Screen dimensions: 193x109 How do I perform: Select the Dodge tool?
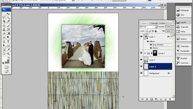(8, 37)
